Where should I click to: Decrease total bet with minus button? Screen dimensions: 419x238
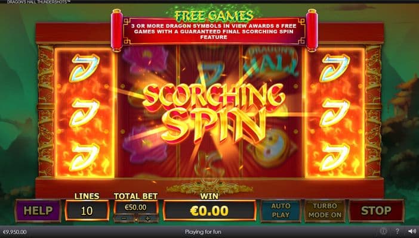tap(124, 218)
